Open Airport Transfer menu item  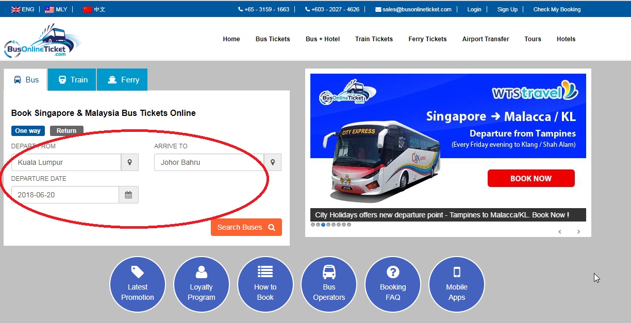point(486,39)
